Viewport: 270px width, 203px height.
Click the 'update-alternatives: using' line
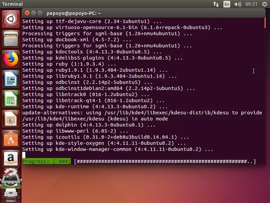pyautogui.click(x=142, y=113)
